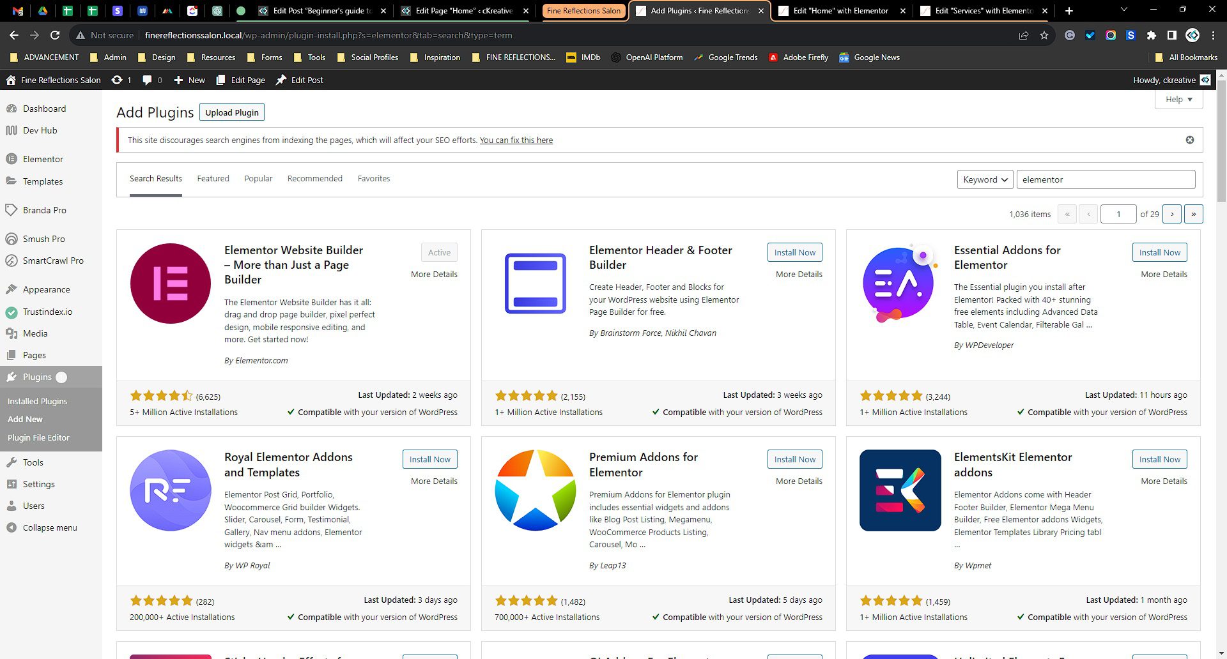Open the Keyword search type dropdown
This screenshot has height=659, width=1227.
985,179
